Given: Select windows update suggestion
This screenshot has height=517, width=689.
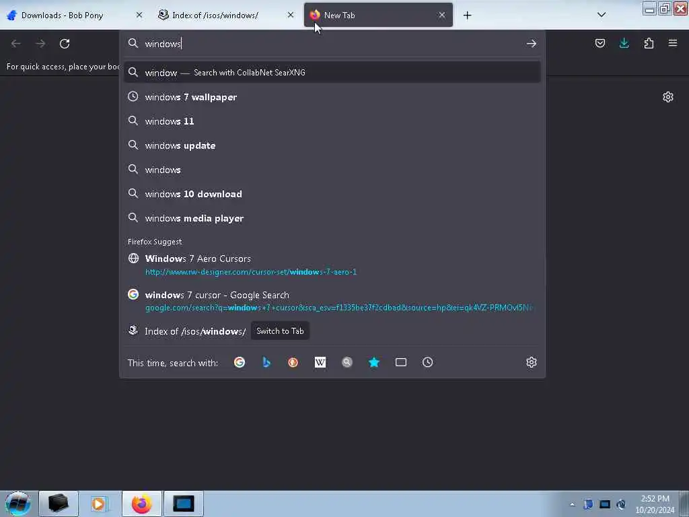Looking at the screenshot, I should point(332,145).
